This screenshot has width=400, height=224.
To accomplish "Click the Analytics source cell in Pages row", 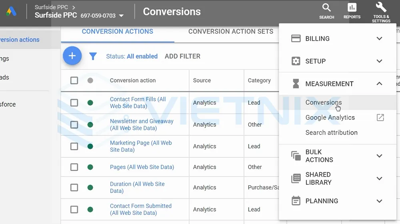I will click(x=204, y=167).
